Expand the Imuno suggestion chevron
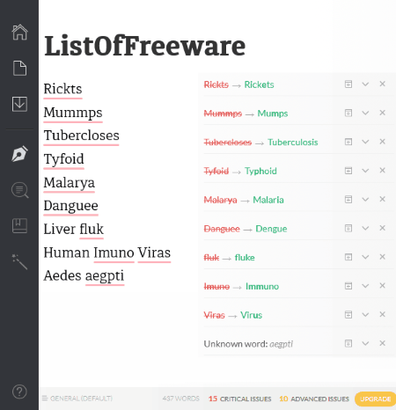Image resolution: width=396 pixels, height=410 pixels. (x=365, y=286)
